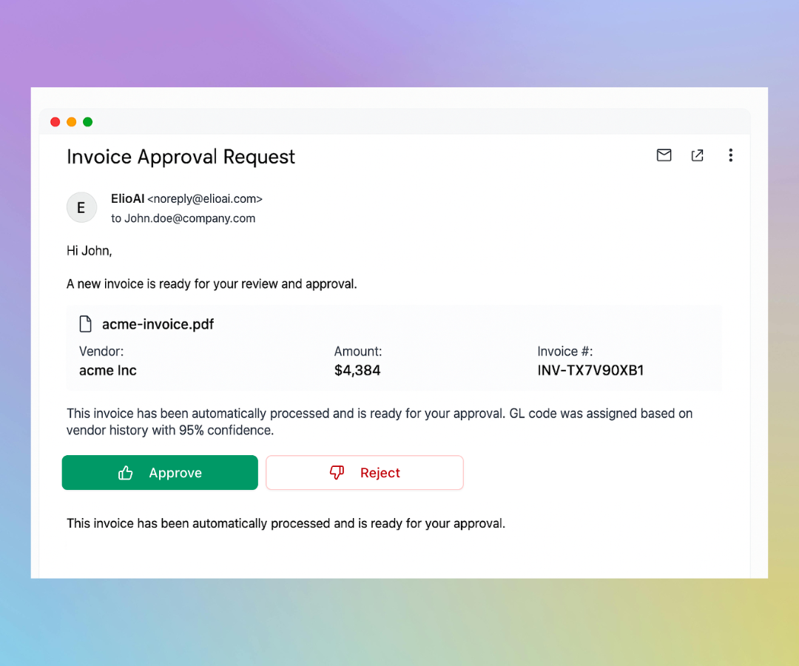Viewport: 799px width, 666px height.
Task: Approve the invoice with the green button
Action: point(160,472)
